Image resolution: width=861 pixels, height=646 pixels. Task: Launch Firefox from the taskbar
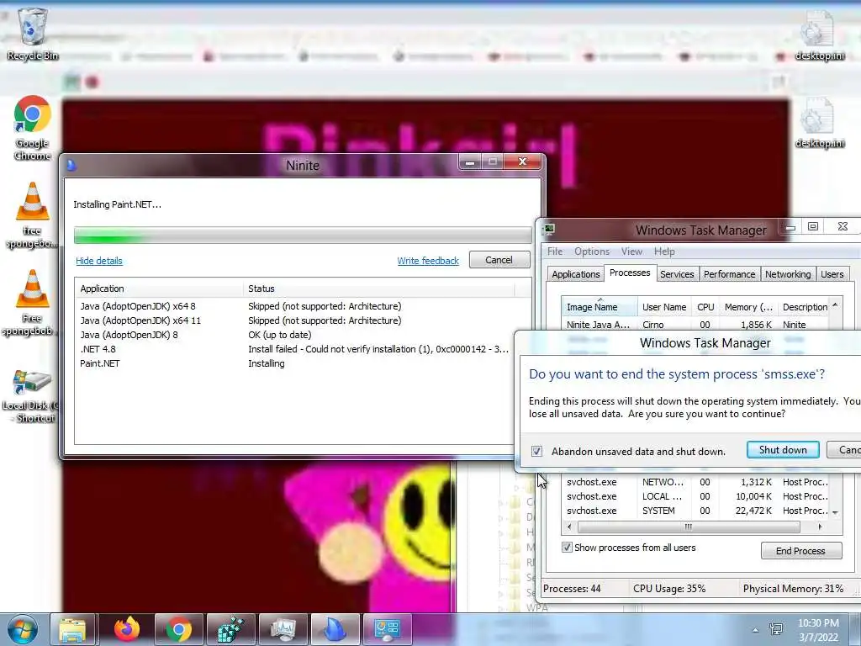coord(127,629)
